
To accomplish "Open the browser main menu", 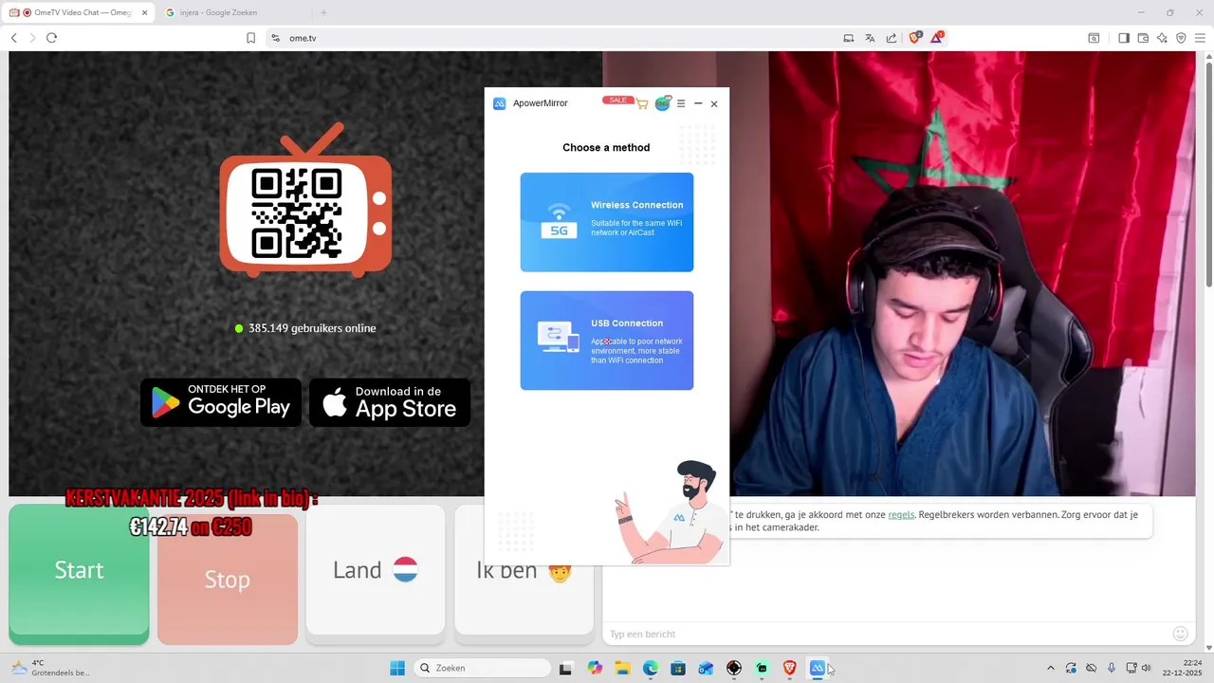I will pos(1200,38).
